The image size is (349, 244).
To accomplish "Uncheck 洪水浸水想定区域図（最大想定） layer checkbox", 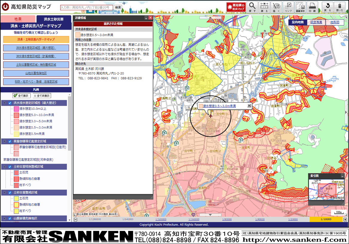I will (10, 103).
